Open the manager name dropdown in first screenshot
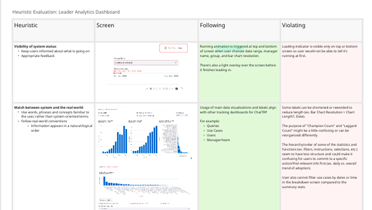This screenshot has width=372, height=210. (146, 62)
